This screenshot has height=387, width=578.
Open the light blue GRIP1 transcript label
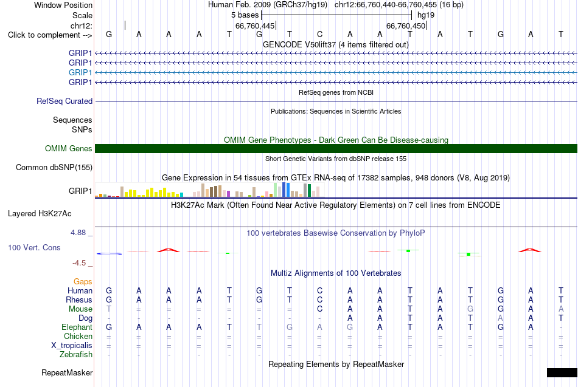click(x=80, y=72)
